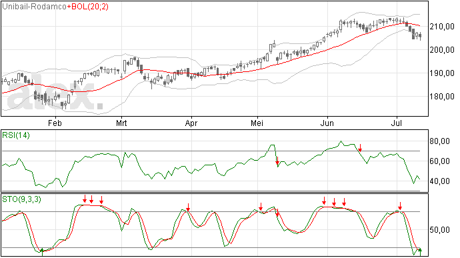Screen dimensions: 460x258
Task: Click the 190,00 price axis label
Action: click(442, 73)
